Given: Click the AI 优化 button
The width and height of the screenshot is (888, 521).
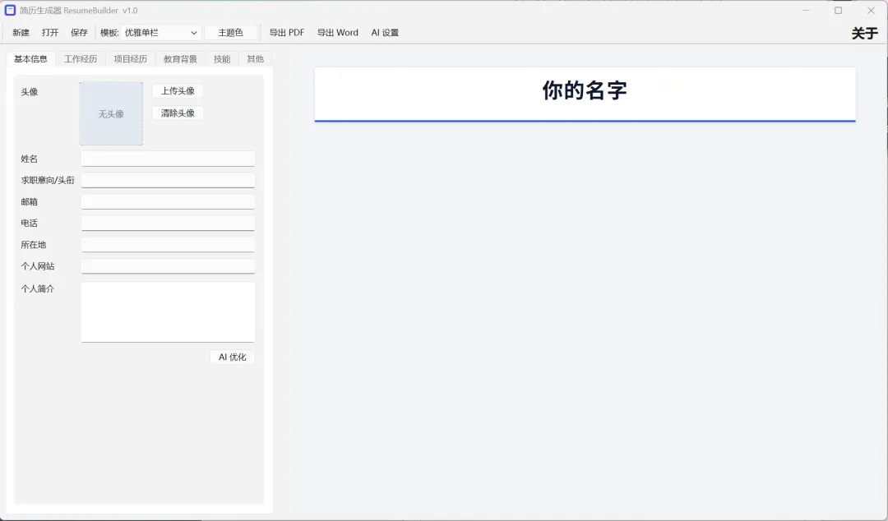Looking at the screenshot, I should coord(232,357).
